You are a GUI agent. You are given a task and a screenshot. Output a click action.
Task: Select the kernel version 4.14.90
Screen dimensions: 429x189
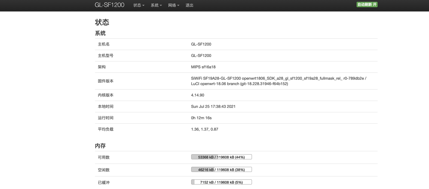click(x=198, y=95)
